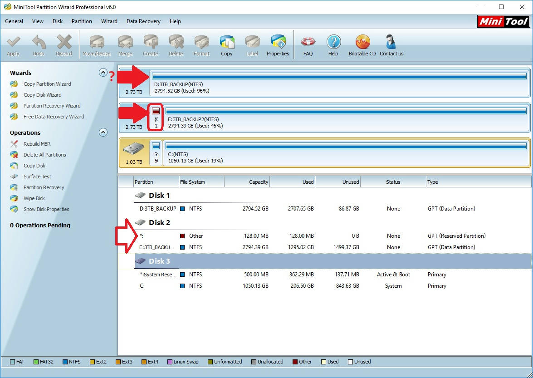Click the Delete partition toolbar icon
The width and height of the screenshot is (533, 378).
pyautogui.click(x=176, y=42)
